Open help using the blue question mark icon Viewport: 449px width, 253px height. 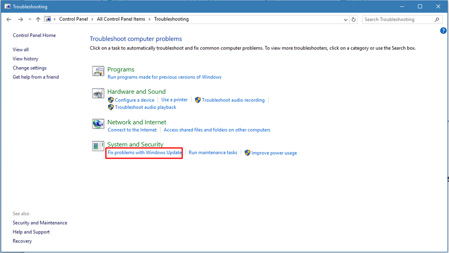pyautogui.click(x=443, y=31)
